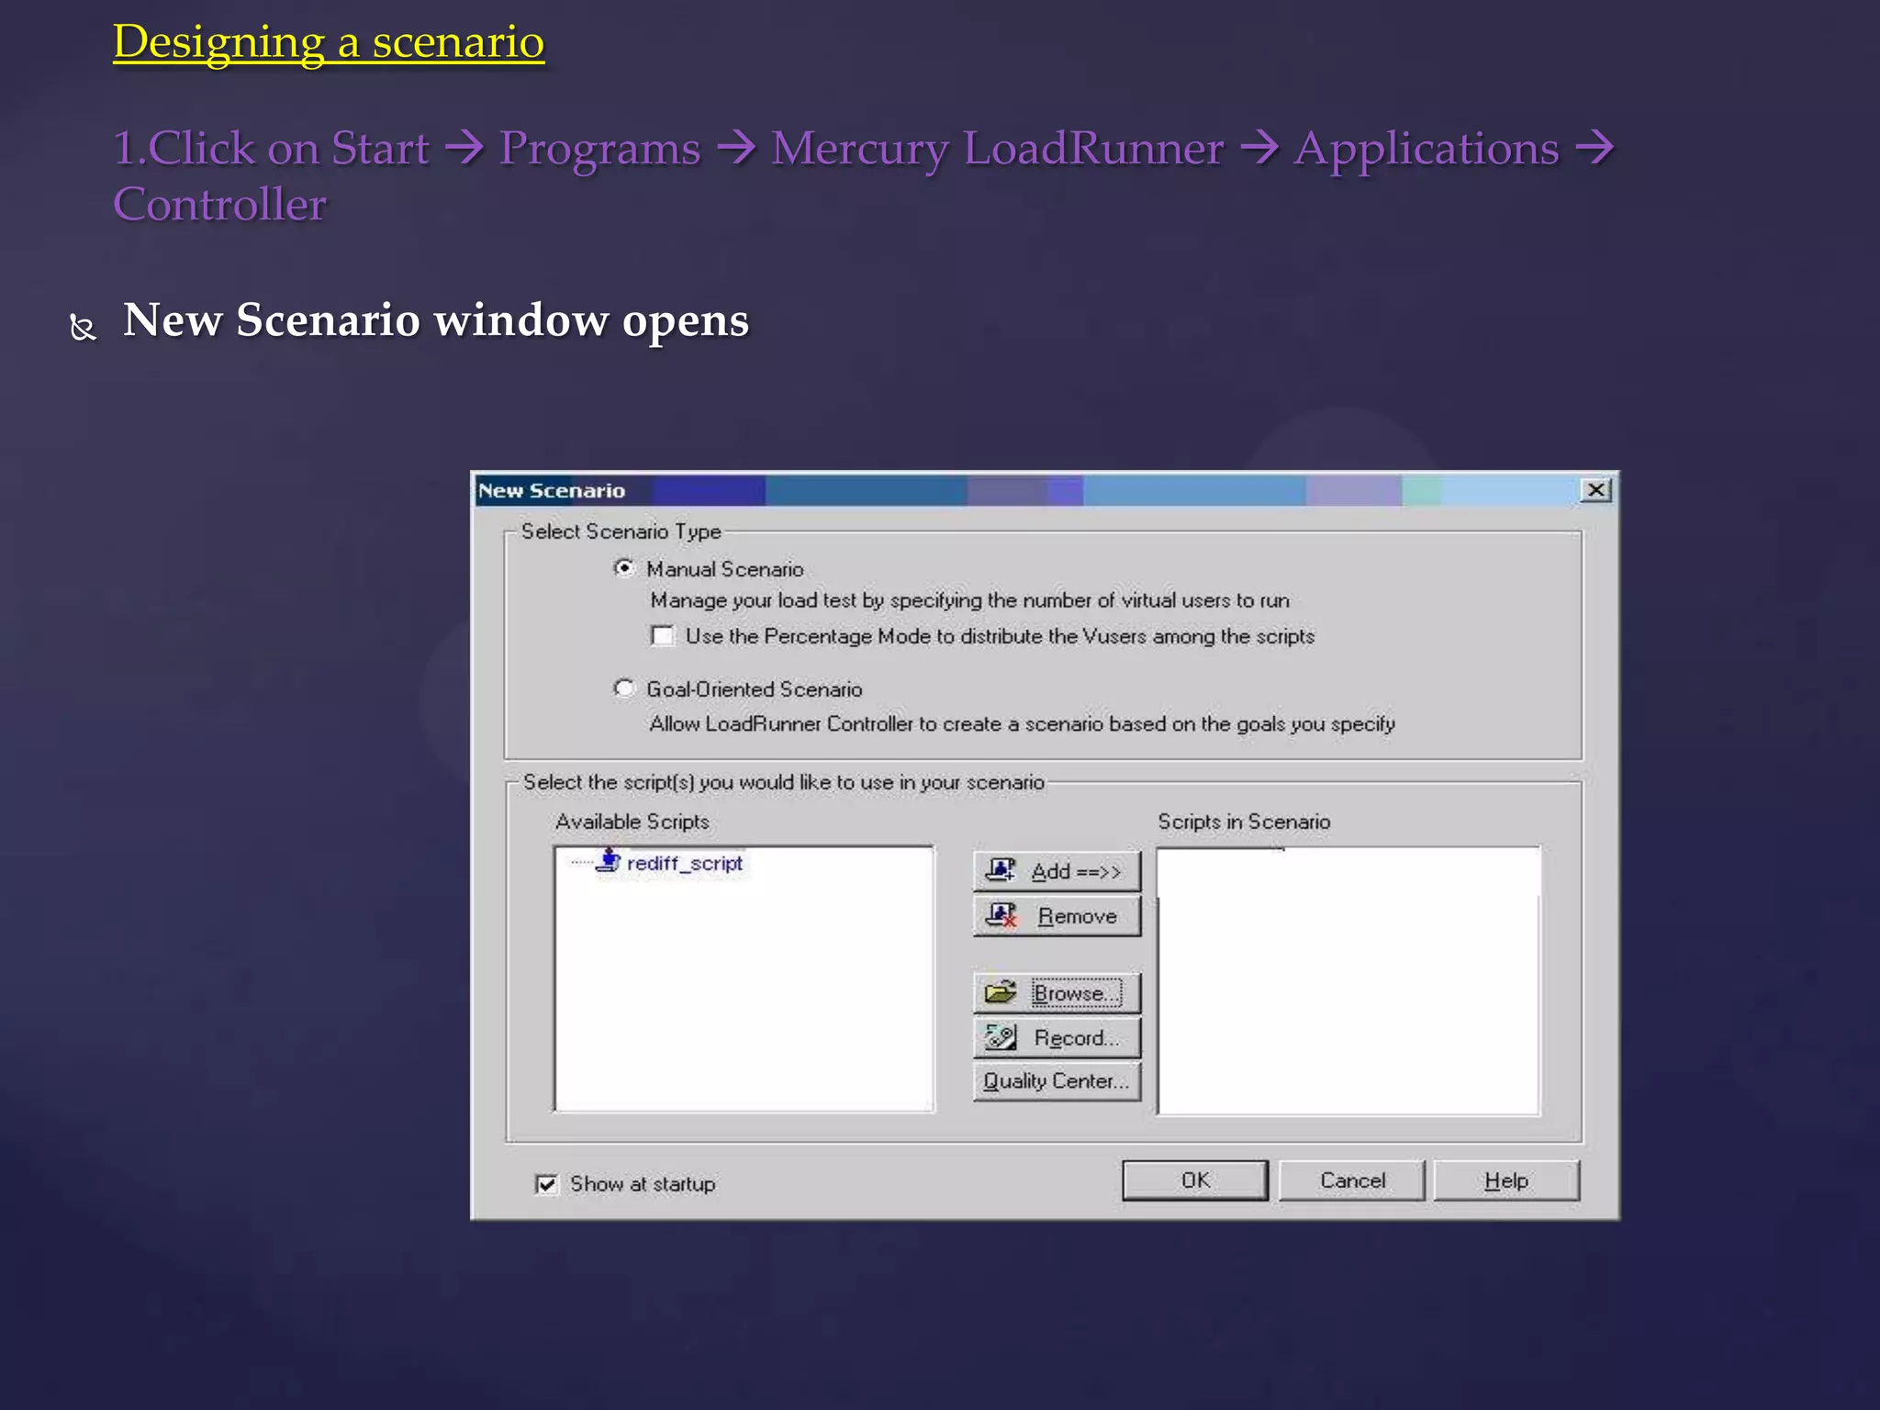Image resolution: width=1880 pixels, height=1410 pixels.
Task: Open Help for New Scenario
Action: (1506, 1181)
